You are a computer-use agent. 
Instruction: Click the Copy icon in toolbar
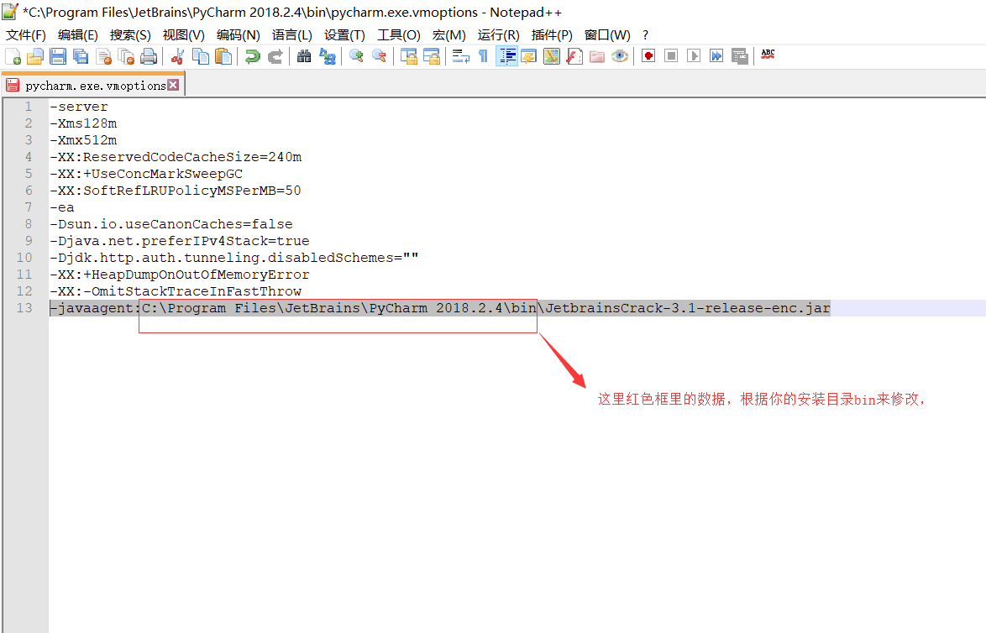coord(201,56)
